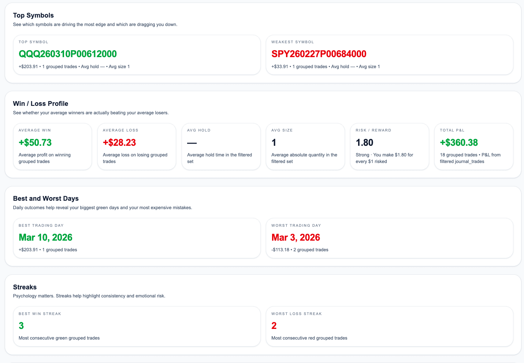Screen dimensions: 524x363
Task: Click the Streaks heading
Action: tap(25, 287)
